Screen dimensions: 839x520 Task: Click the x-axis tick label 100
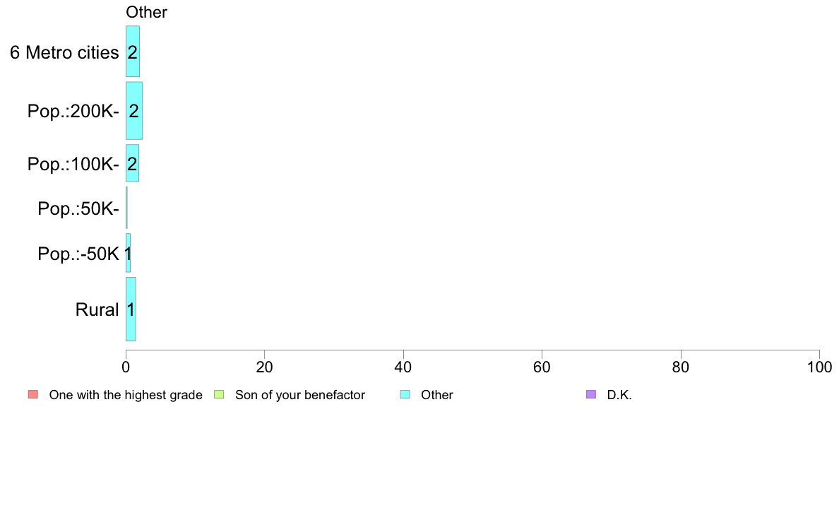point(819,367)
